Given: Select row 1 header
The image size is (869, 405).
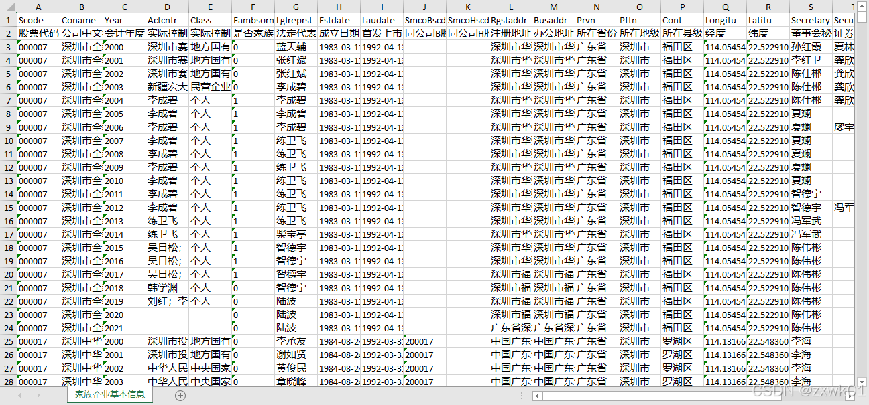Looking at the screenshot, I should (8, 20).
